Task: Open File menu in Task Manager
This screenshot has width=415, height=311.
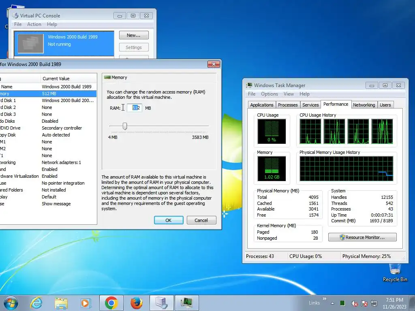Action: click(252, 94)
